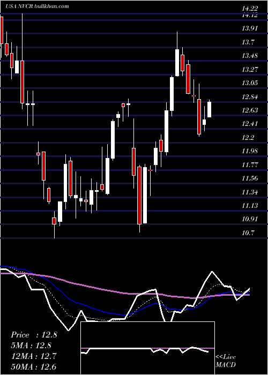Image resolution: width=268 pixels, height=375 pixels.
Task: Click the 13.27 price axis label
Action: coord(250,69)
